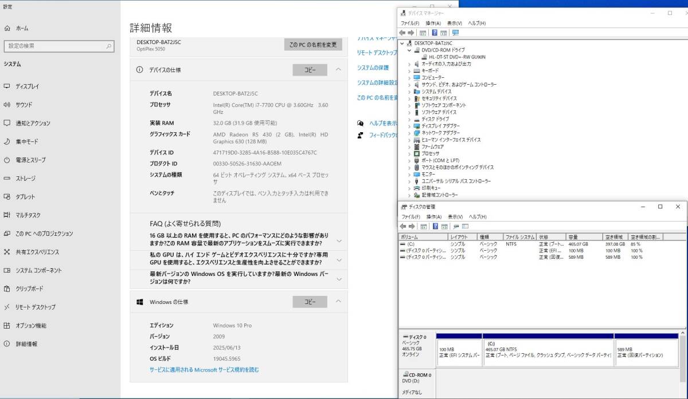The height and width of the screenshot is (399, 688).
Task: Open the 共有エクスペリエンス icon
Action: click(x=7, y=252)
